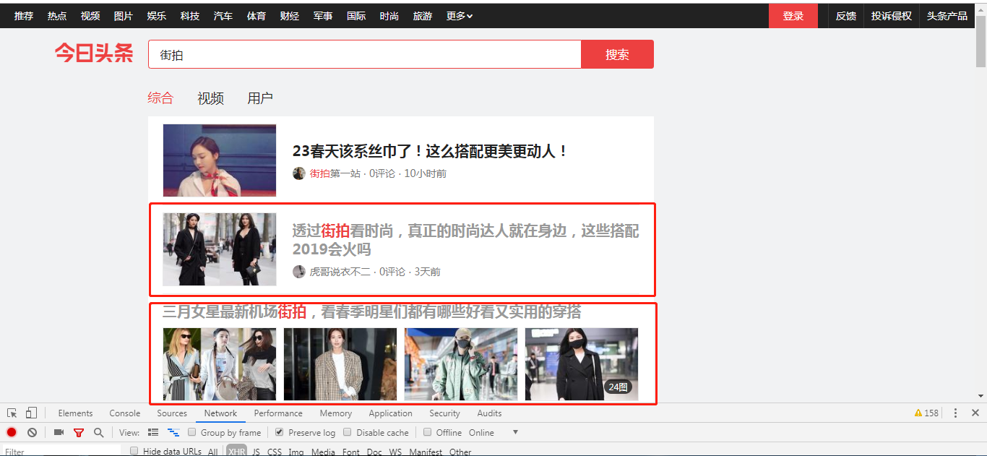
Task: Clear the network log
Action: [32, 432]
